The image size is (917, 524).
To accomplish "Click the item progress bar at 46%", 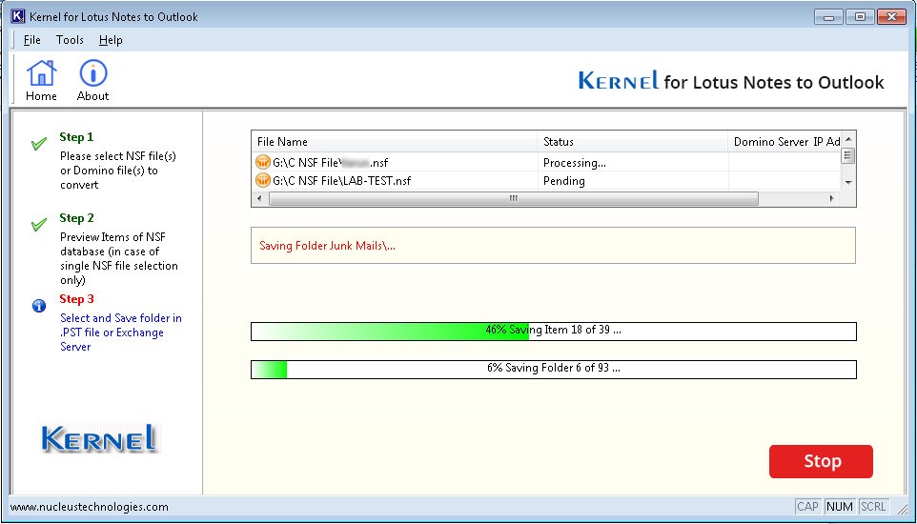I will tap(554, 331).
